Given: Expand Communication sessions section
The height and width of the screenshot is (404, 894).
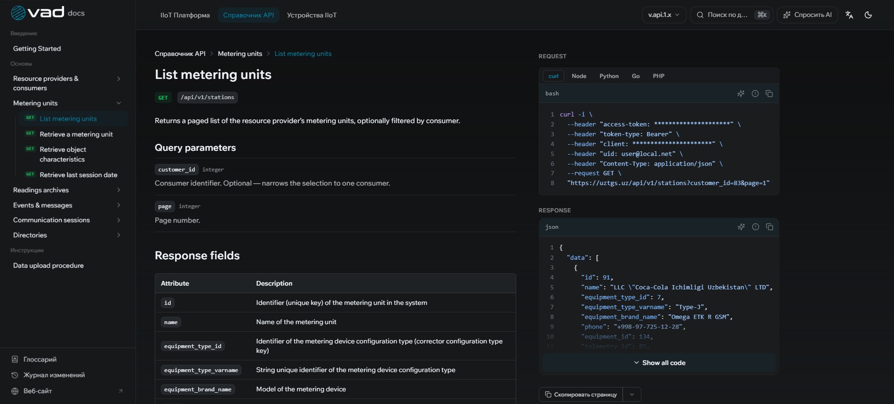Looking at the screenshot, I should point(119,220).
